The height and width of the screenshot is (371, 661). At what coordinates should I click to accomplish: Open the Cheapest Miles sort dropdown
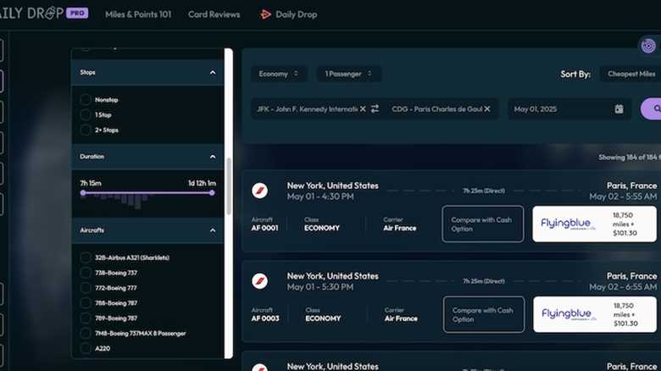coord(630,74)
